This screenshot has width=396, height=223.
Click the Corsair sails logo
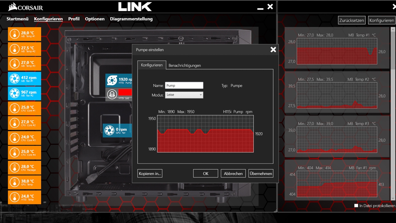(13, 7)
